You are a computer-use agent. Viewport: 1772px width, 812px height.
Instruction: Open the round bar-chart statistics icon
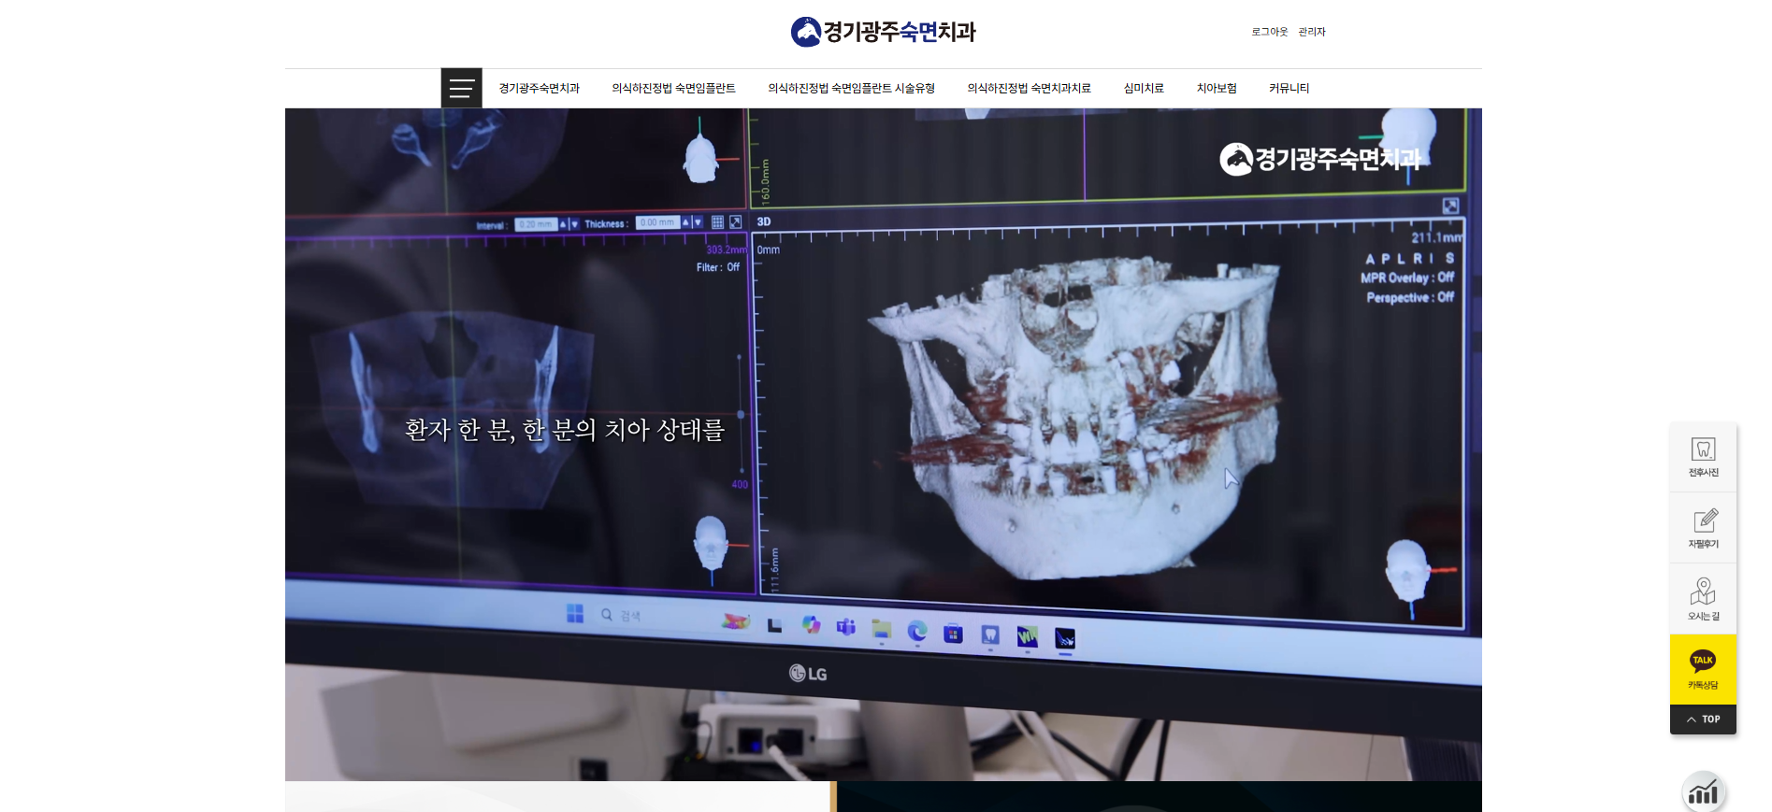(1703, 792)
